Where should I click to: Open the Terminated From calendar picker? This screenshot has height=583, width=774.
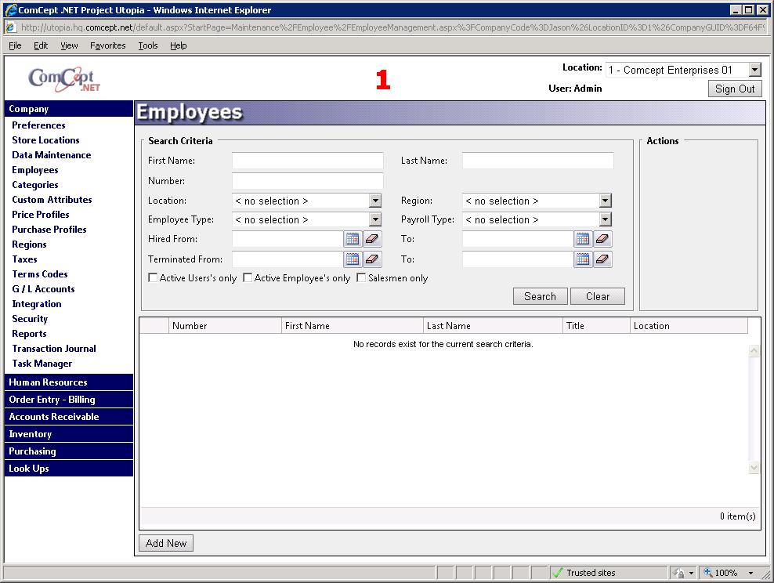353,259
